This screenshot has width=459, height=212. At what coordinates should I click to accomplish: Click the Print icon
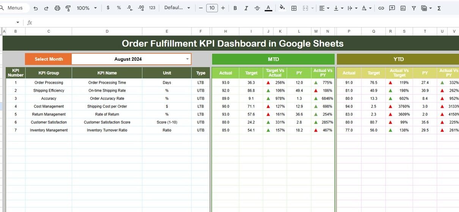(57, 8)
